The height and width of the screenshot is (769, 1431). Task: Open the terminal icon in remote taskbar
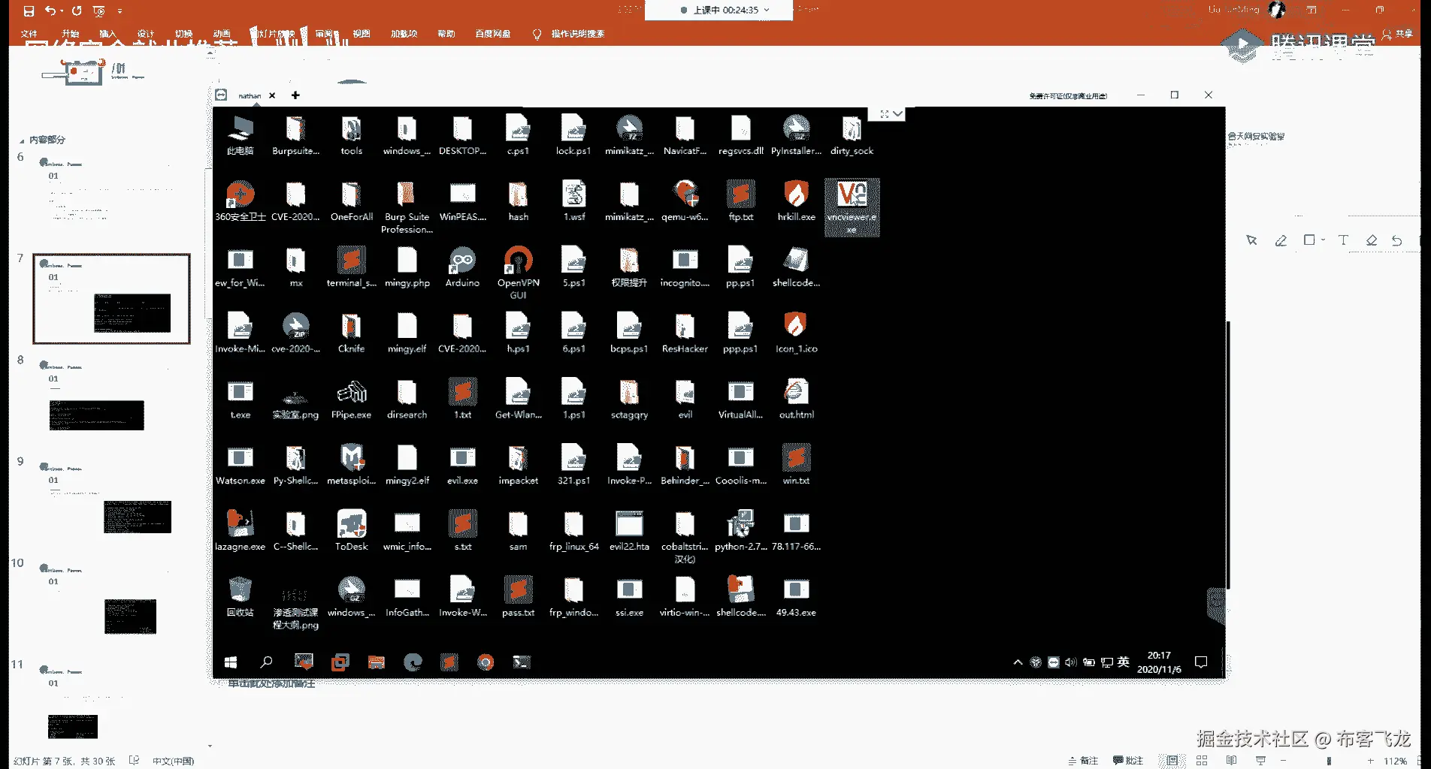pyautogui.click(x=522, y=662)
